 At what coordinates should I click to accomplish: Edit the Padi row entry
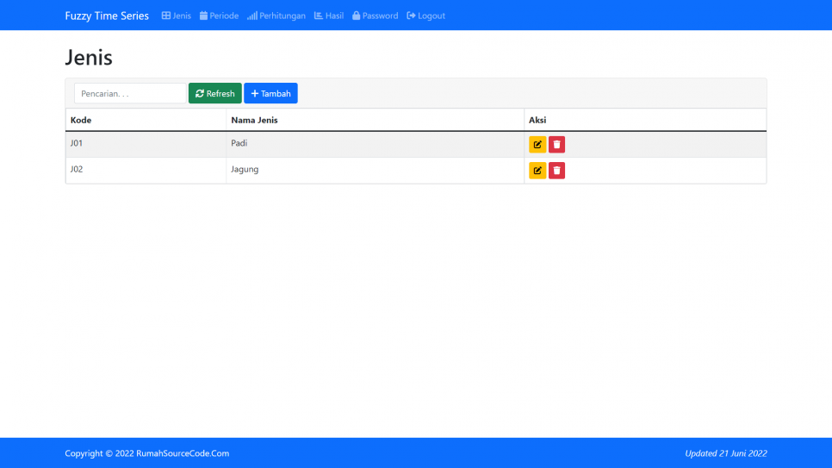point(537,145)
